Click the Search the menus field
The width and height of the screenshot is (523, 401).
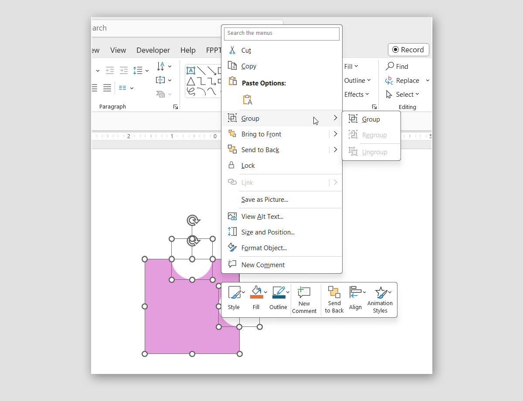[x=282, y=34]
